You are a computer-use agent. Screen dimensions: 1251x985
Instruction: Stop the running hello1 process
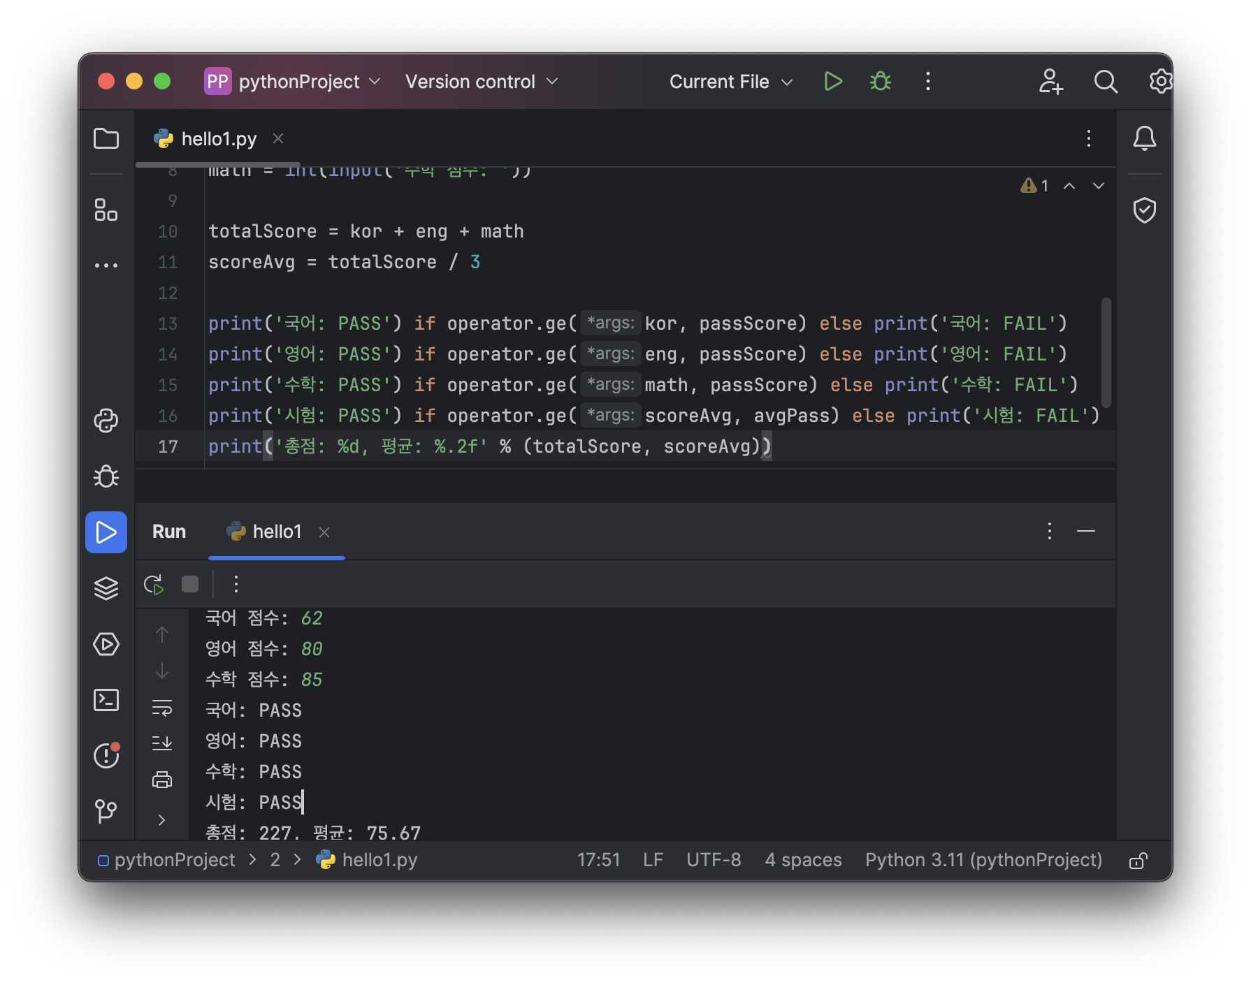190,584
